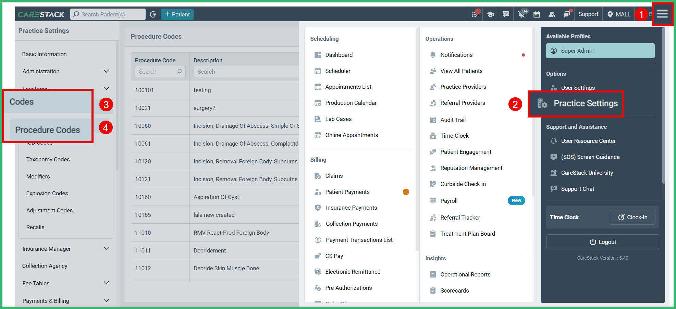Click the Audit Trail icon

coord(433,120)
